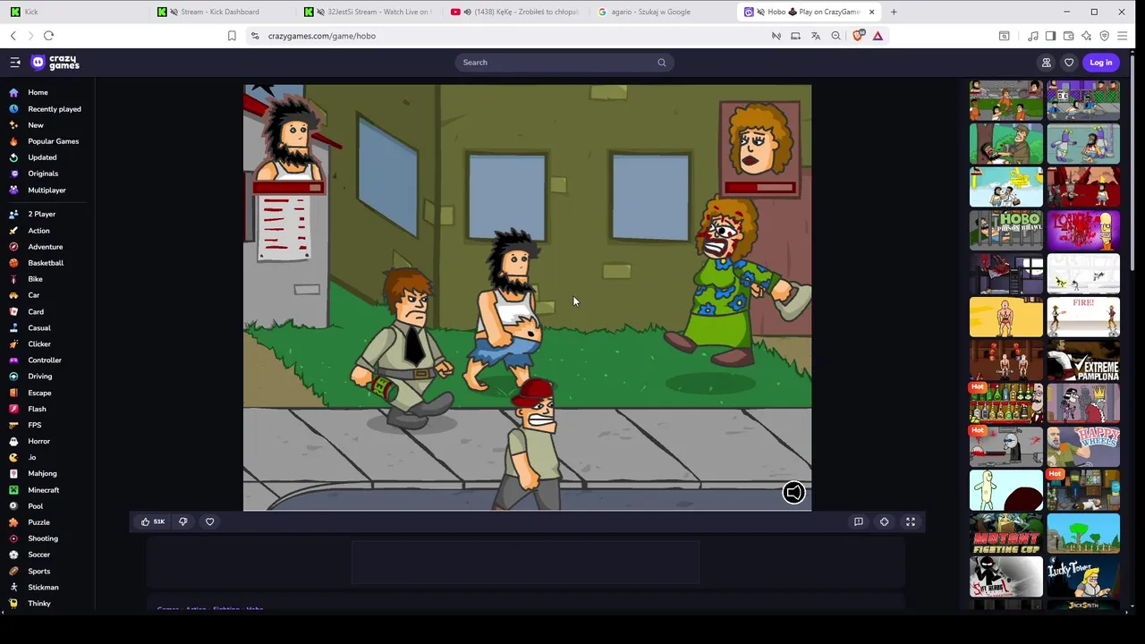Viewport: 1145px width, 644px height.
Task: Open the friends icon near Log in
Action: point(1046,63)
